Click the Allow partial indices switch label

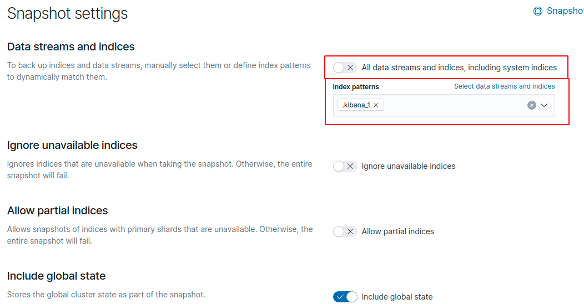pos(397,231)
